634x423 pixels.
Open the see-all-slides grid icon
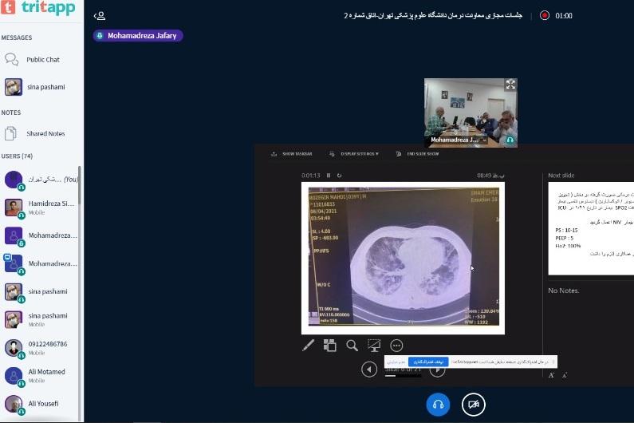tap(330, 346)
